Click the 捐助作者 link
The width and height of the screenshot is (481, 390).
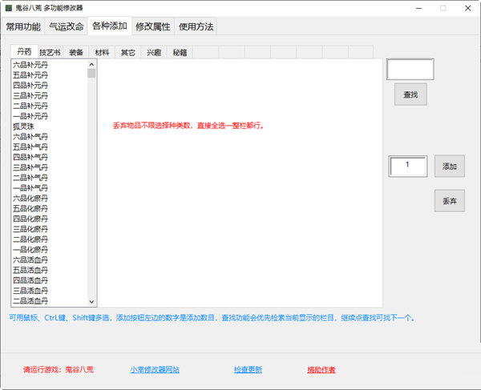tap(321, 370)
